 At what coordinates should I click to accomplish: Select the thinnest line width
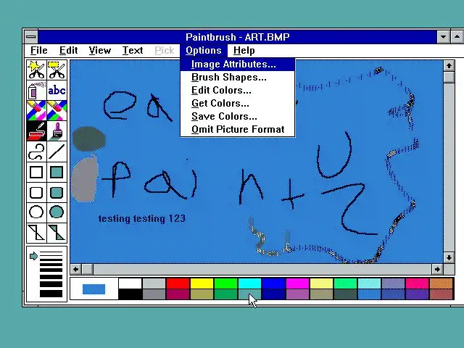(x=51, y=252)
